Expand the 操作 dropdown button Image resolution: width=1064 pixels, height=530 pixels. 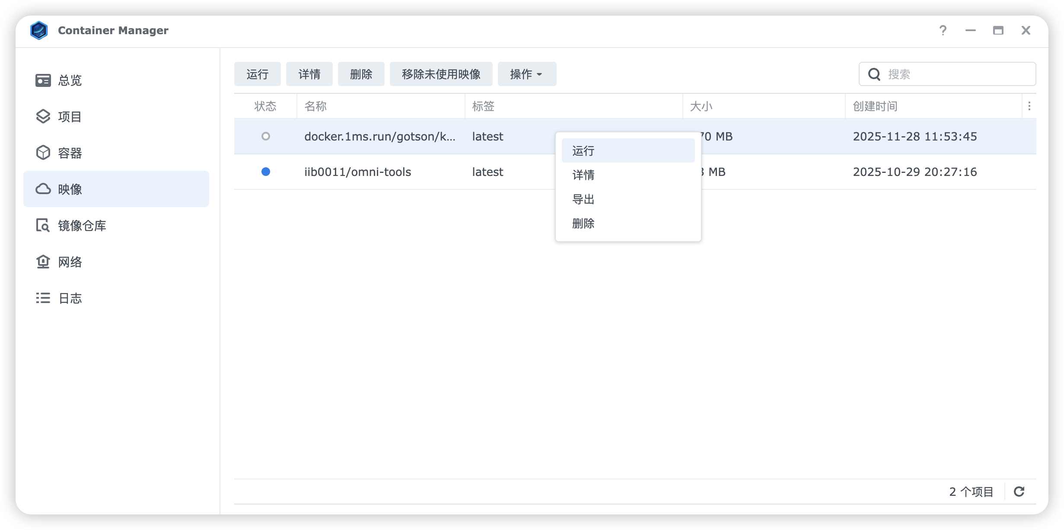pyautogui.click(x=526, y=74)
